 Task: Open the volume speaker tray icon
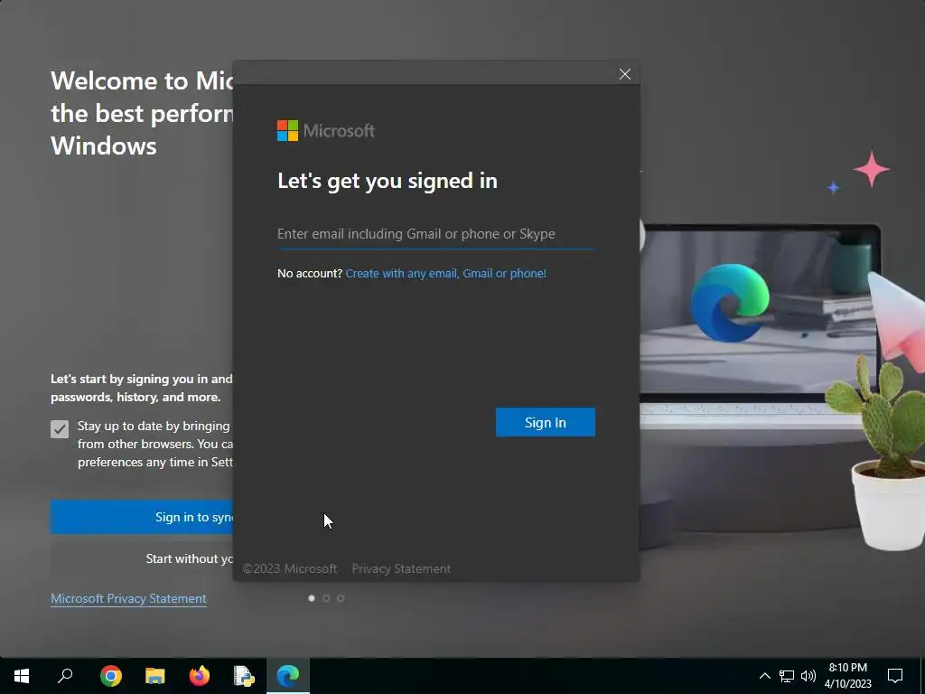(x=808, y=676)
